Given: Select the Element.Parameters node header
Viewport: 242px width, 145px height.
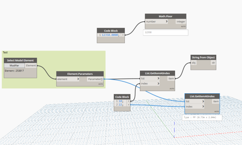Looking at the screenshot, I should (80, 74).
